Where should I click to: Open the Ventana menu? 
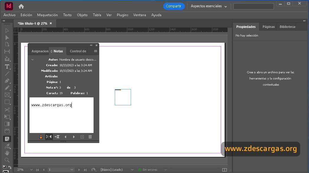coord(140,15)
